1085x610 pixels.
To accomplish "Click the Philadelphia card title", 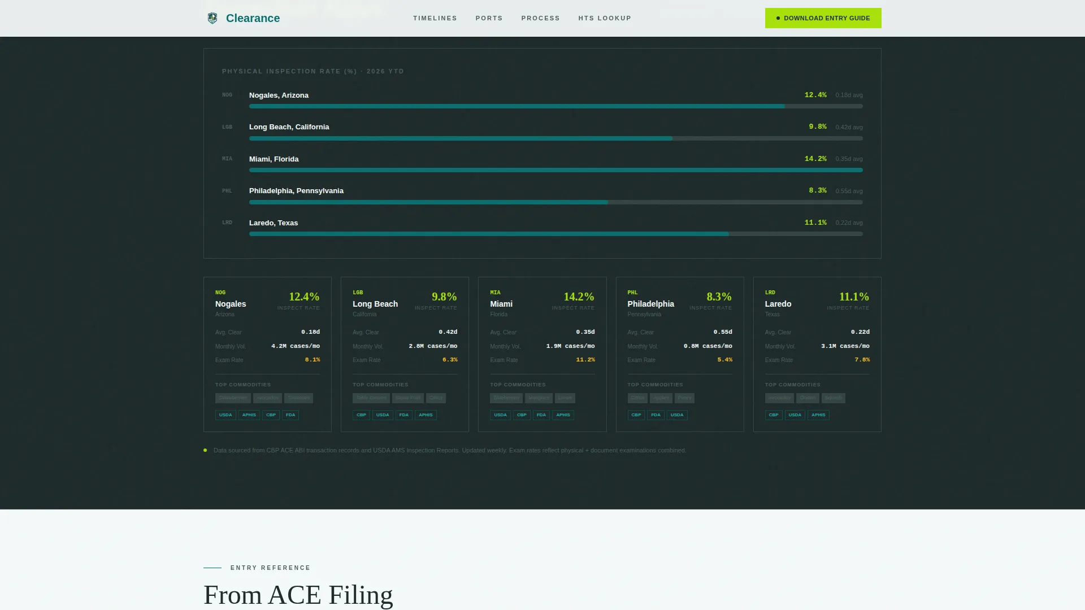I will (650, 304).
